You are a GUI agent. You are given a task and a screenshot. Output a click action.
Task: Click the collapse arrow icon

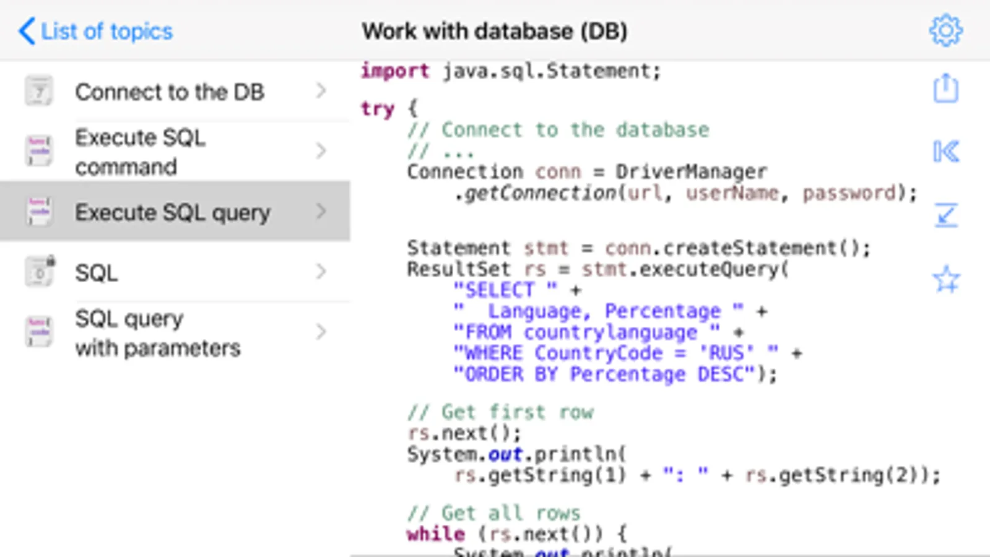pyautogui.click(x=946, y=215)
